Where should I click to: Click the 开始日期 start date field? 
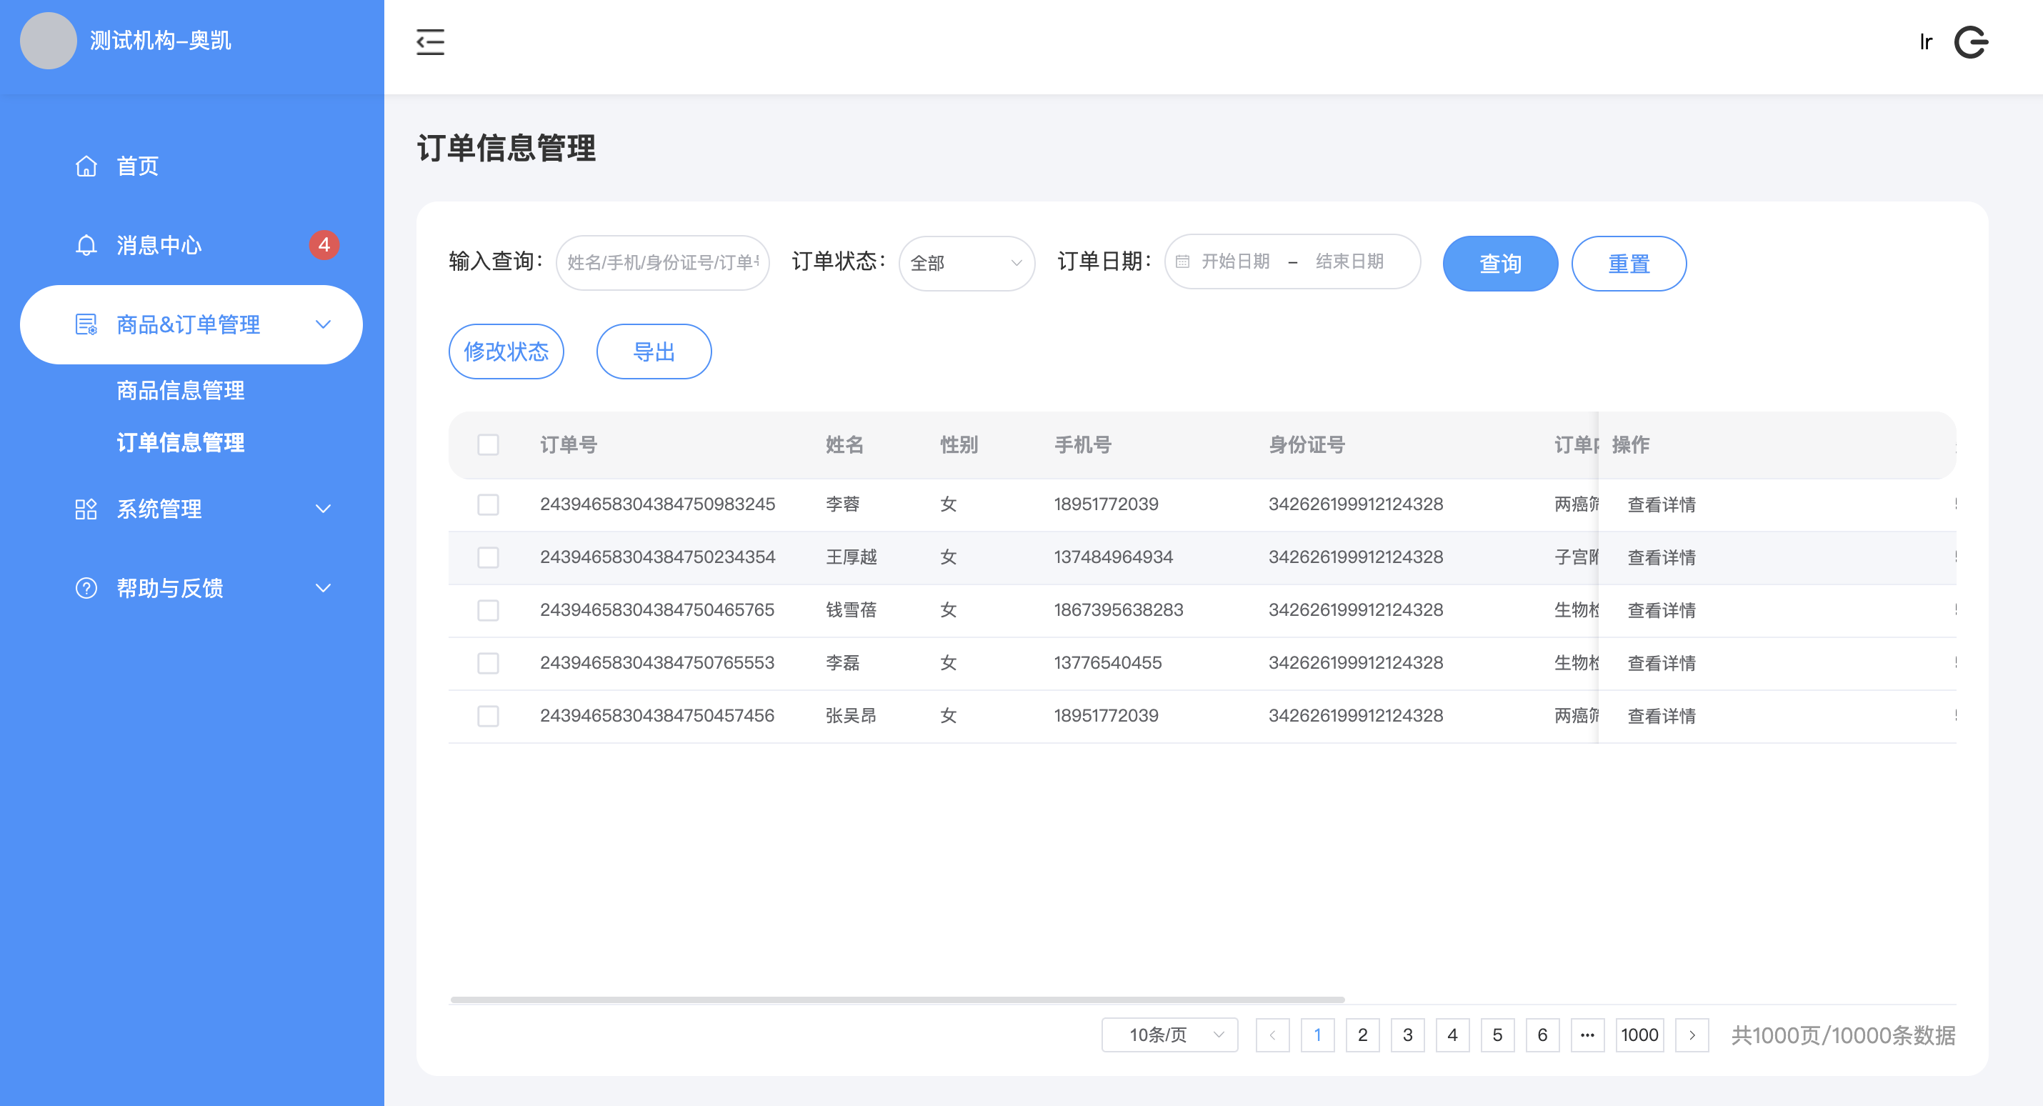click(x=1235, y=261)
